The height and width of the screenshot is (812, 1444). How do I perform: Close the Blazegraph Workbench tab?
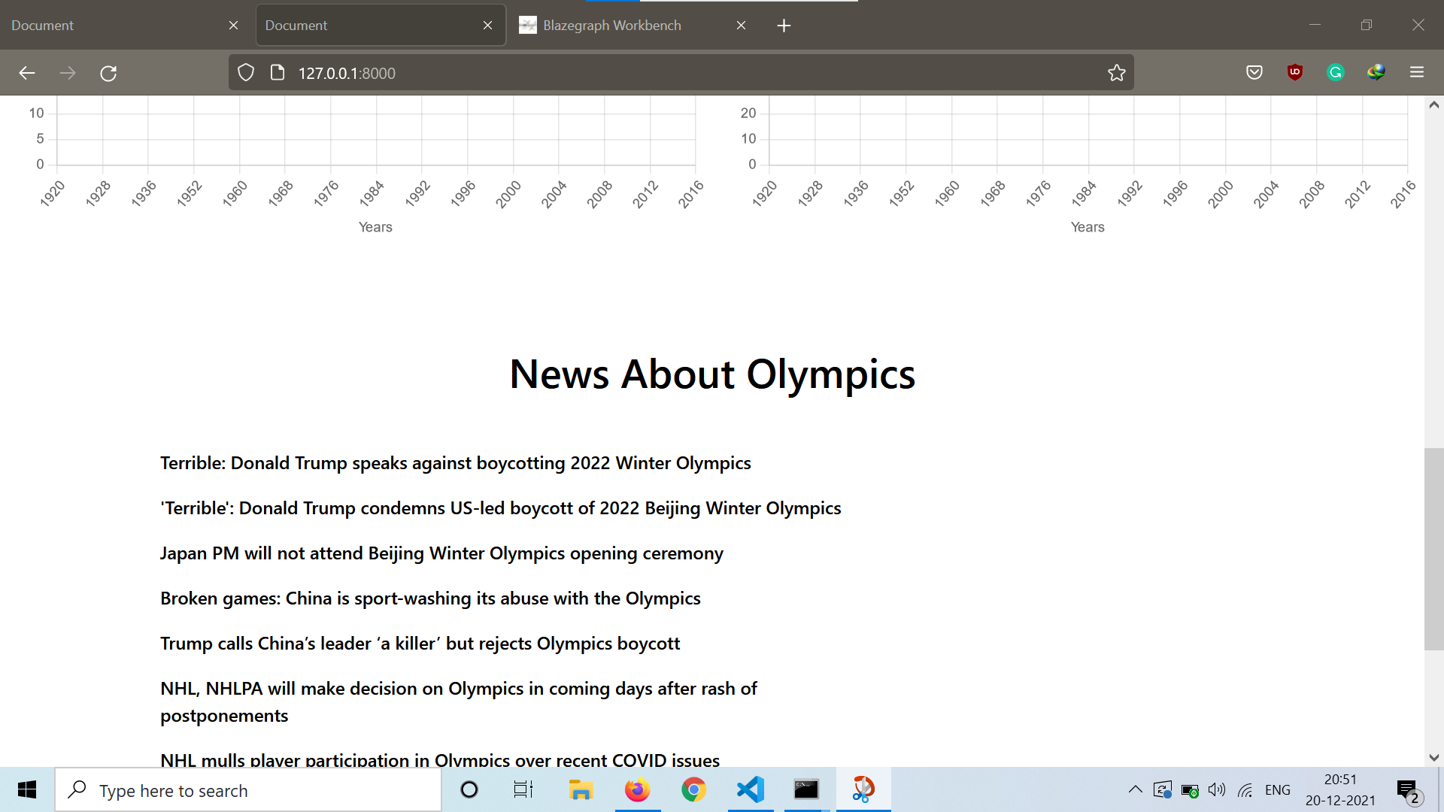pos(741,26)
